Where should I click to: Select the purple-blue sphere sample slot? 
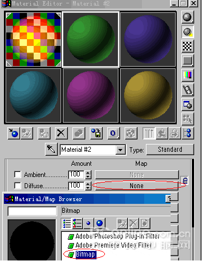point(148,39)
